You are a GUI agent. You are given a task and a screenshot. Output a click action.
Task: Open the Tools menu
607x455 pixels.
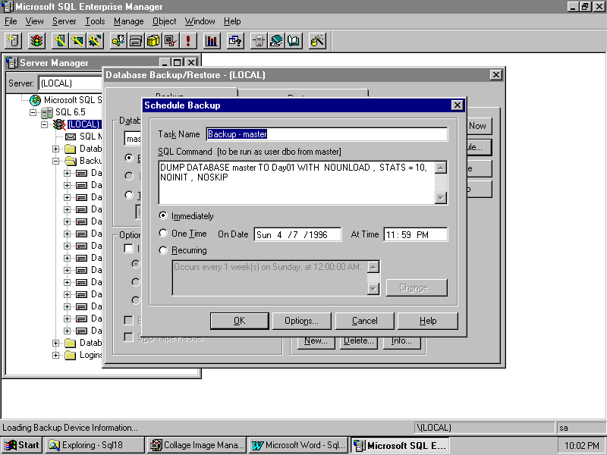[x=95, y=21]
